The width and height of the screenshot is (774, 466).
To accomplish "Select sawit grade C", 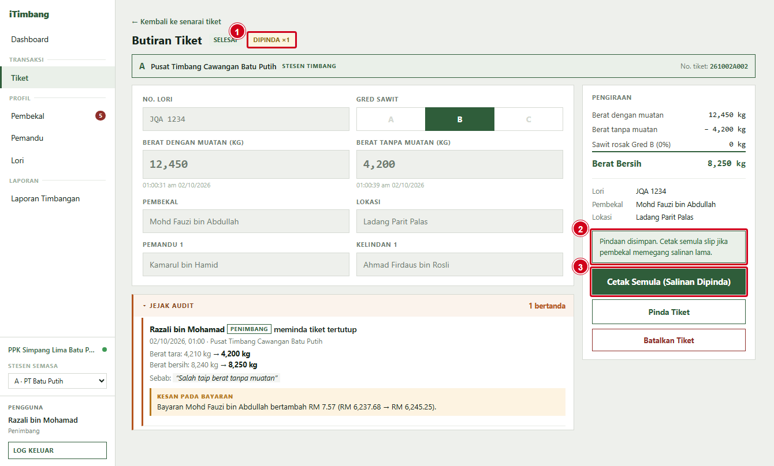I will pos(529,119).
